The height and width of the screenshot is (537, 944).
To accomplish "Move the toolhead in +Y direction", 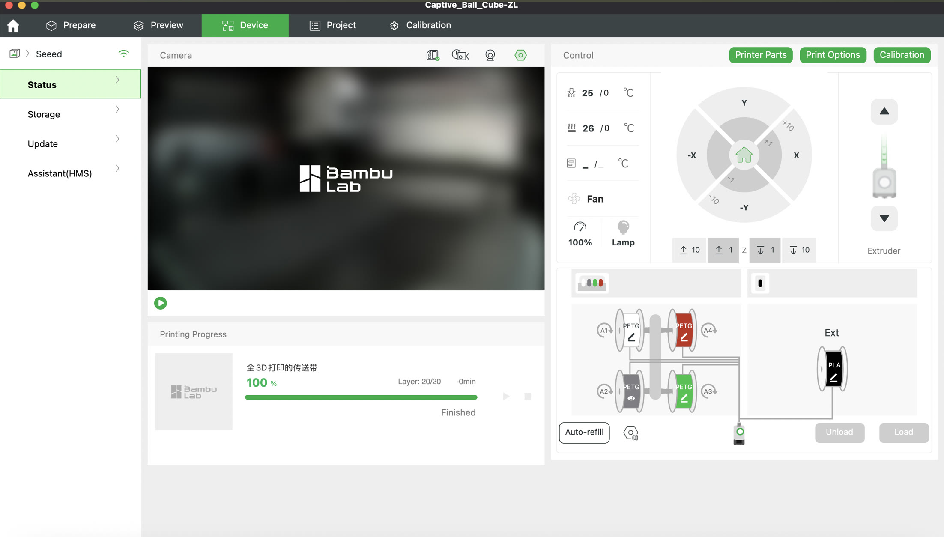I will click(744, 103).
